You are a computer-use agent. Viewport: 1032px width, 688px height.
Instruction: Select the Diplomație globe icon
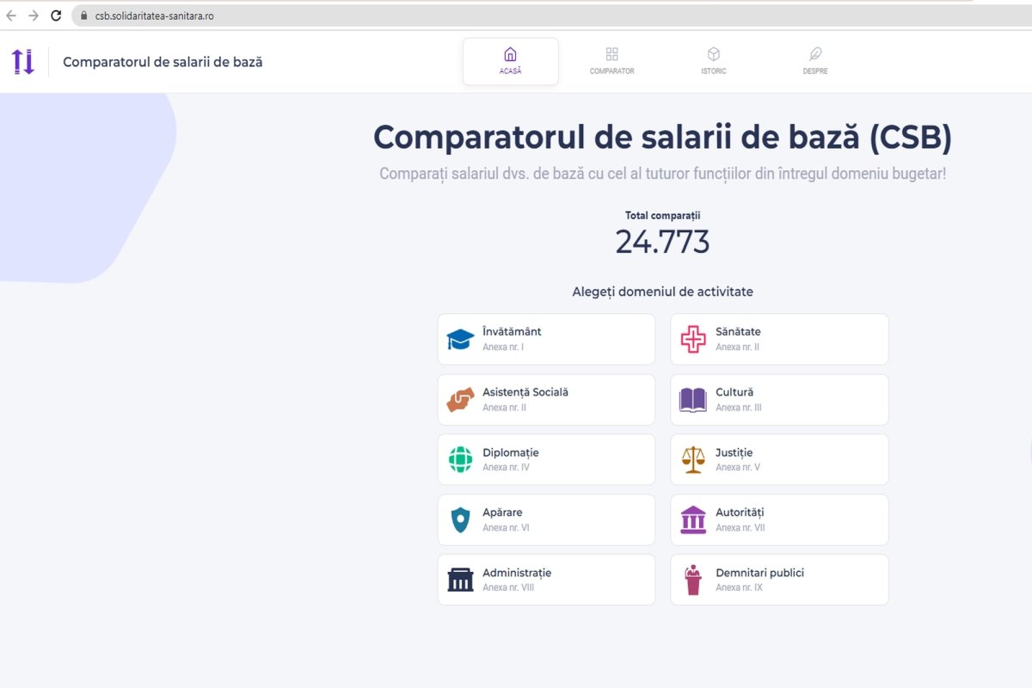pyautogui.click(x=460, y=459)
